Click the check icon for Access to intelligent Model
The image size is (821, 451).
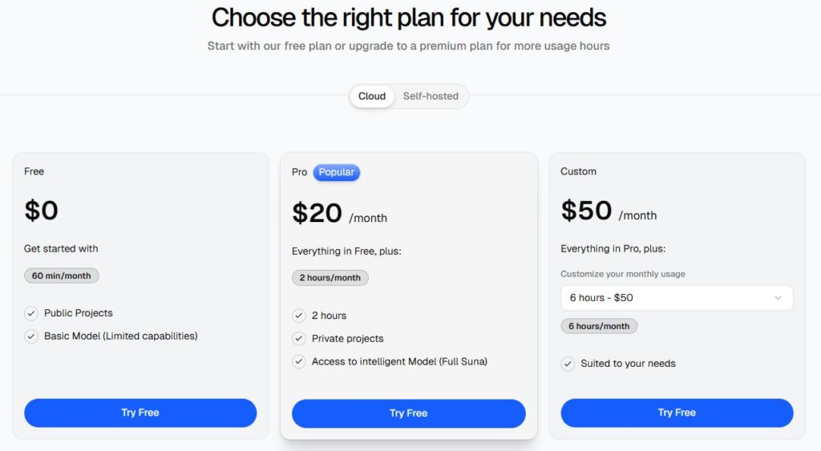pyautogui.click(x=299, y=361)
